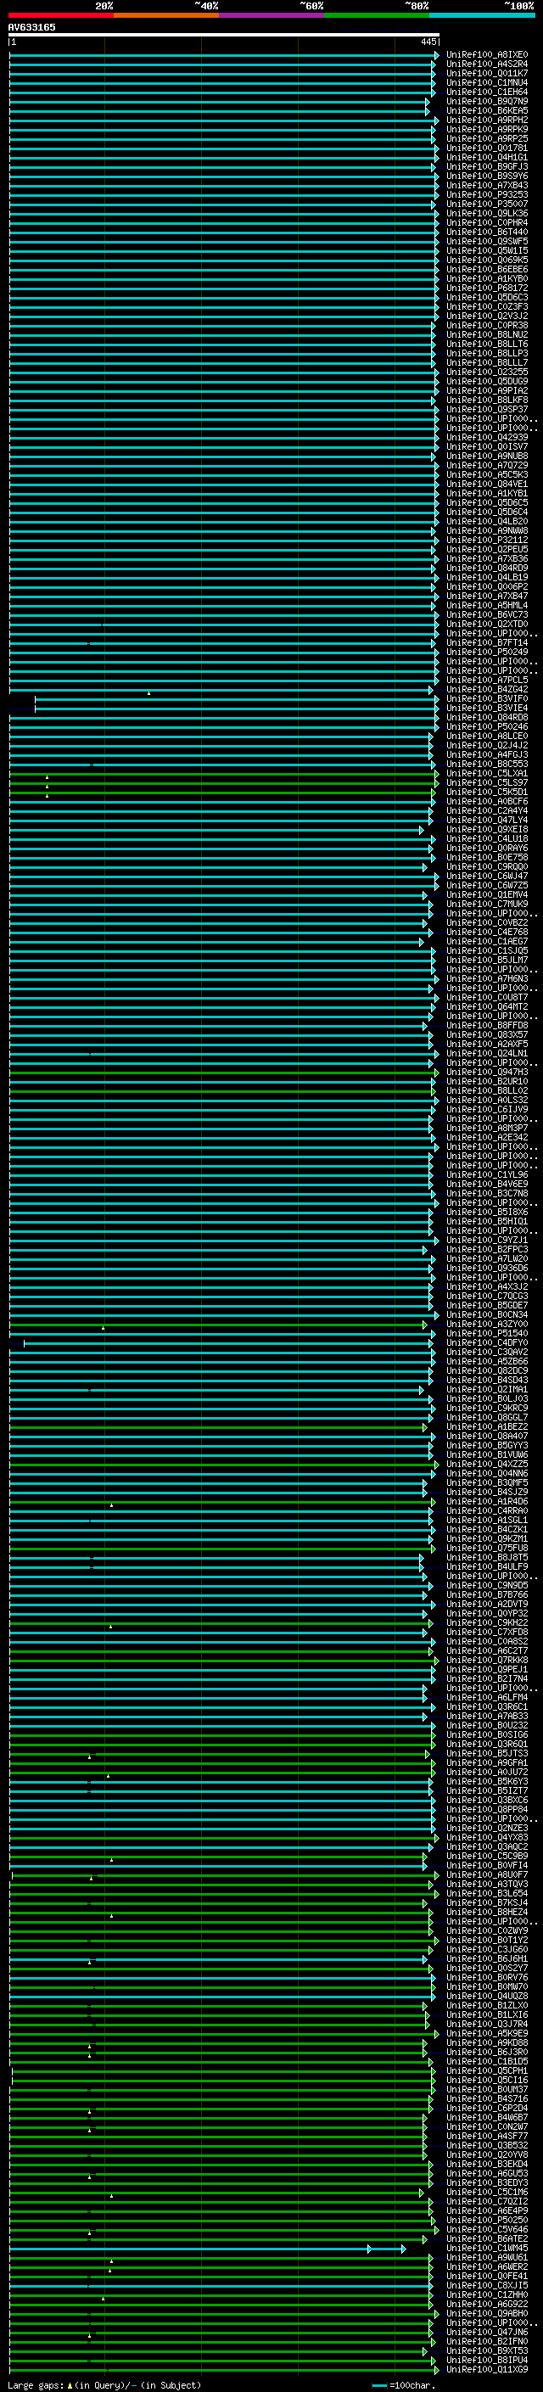Select the UniRef100_Q9LK36 label
The width and height of the screenshot is (543, 2392).
point(486,213)
